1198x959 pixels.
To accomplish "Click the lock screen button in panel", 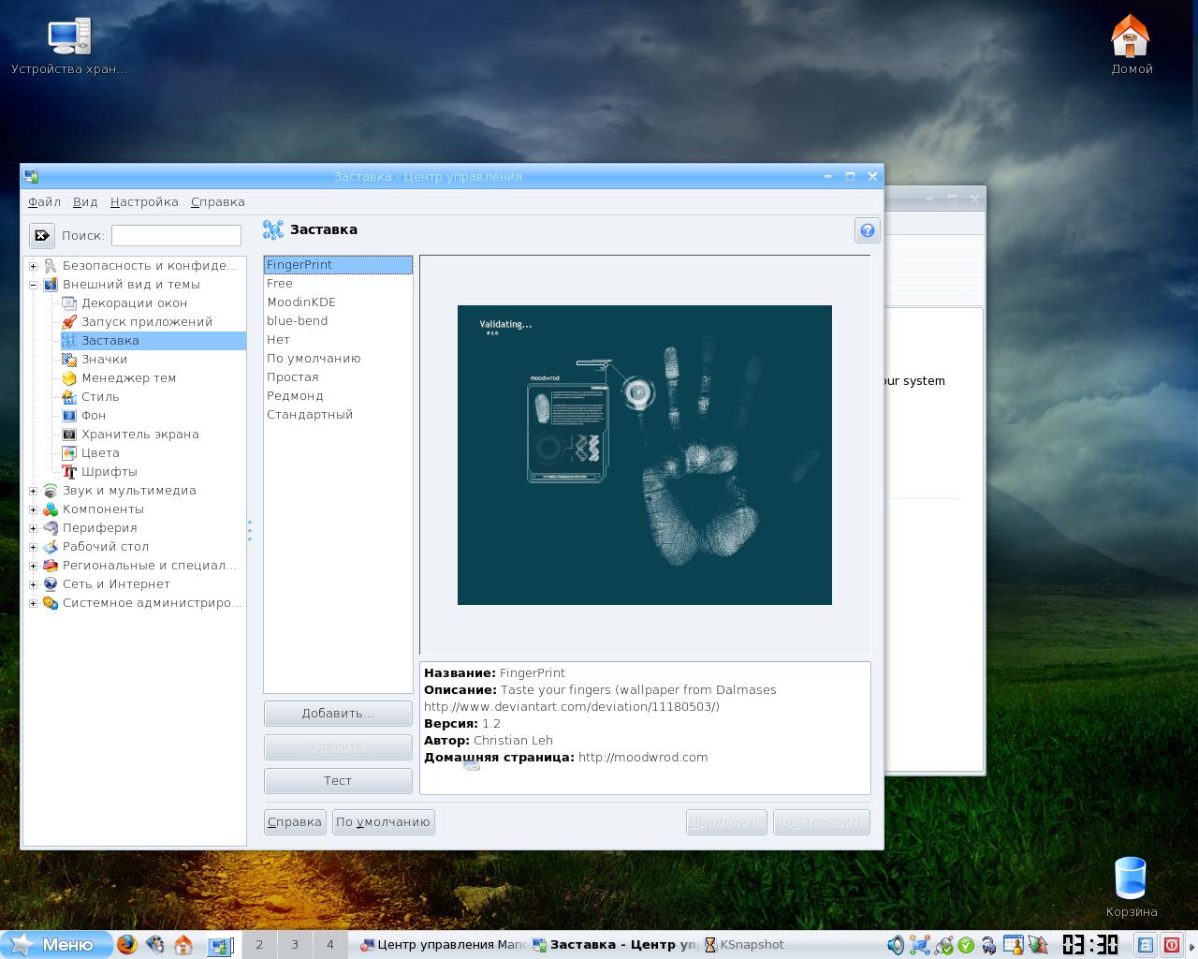I will 1145,945.
